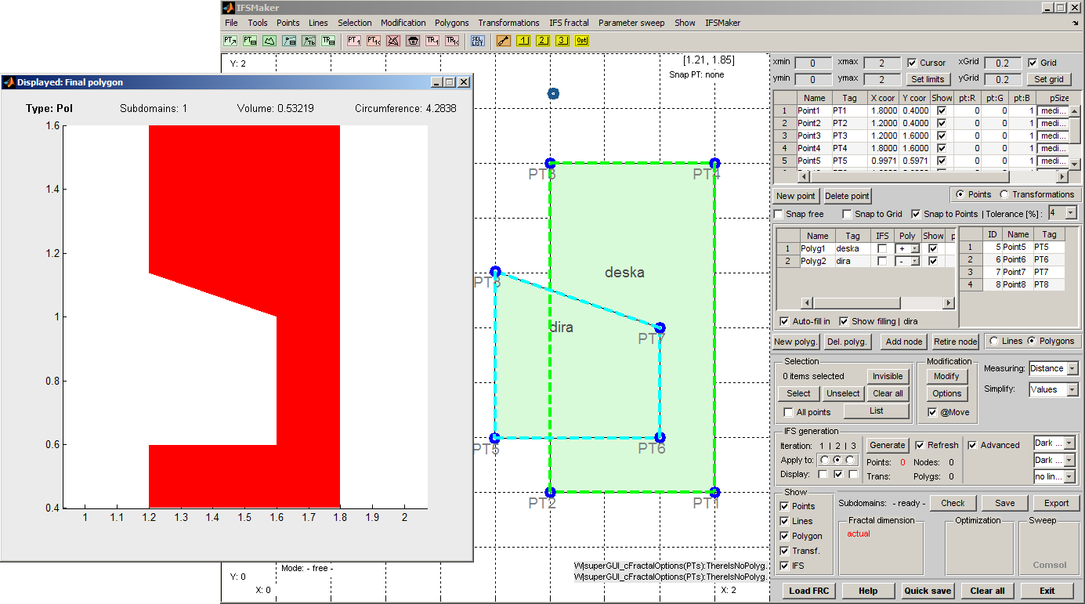Click the yellow Opt toolbar icon
This screenshot has height=604, width=1085.
coord(582,40)
